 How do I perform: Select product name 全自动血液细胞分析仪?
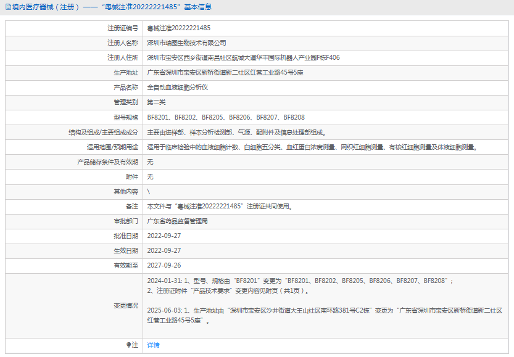pyautogui.click(x=177, y=88)
